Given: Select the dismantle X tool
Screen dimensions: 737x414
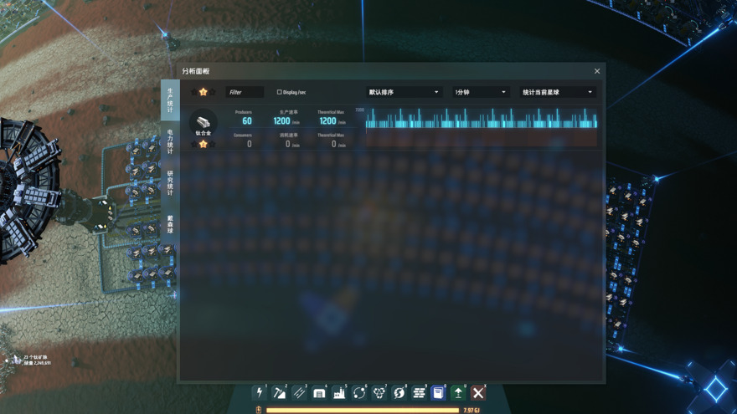Looking at the screenshot, I should [478, 392].
